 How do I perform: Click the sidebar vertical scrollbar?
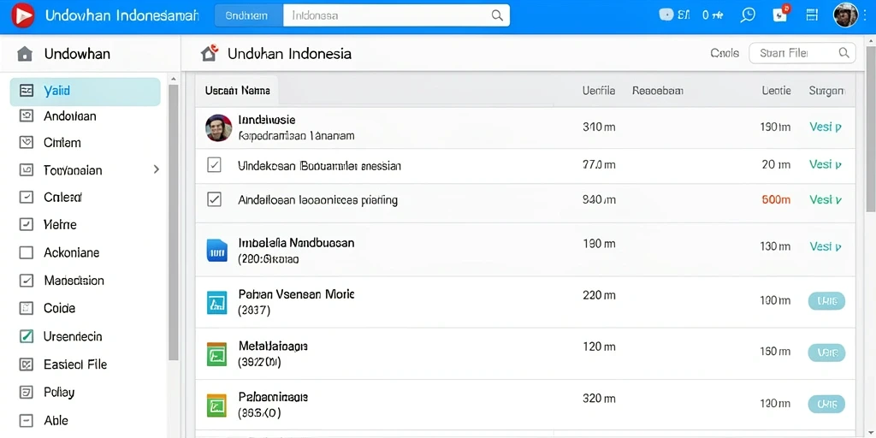coord(173,222)
